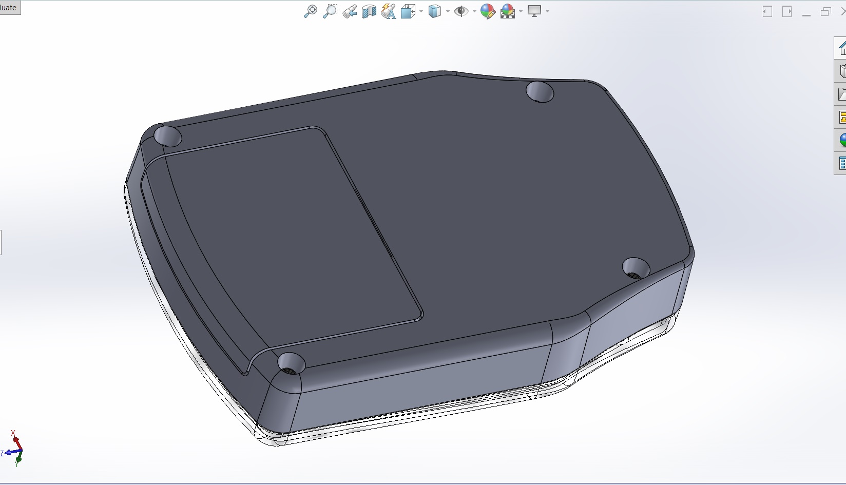Open the File Explorer folder tab
The width and height of the screenshot is (846, 485).
(841, 94)
